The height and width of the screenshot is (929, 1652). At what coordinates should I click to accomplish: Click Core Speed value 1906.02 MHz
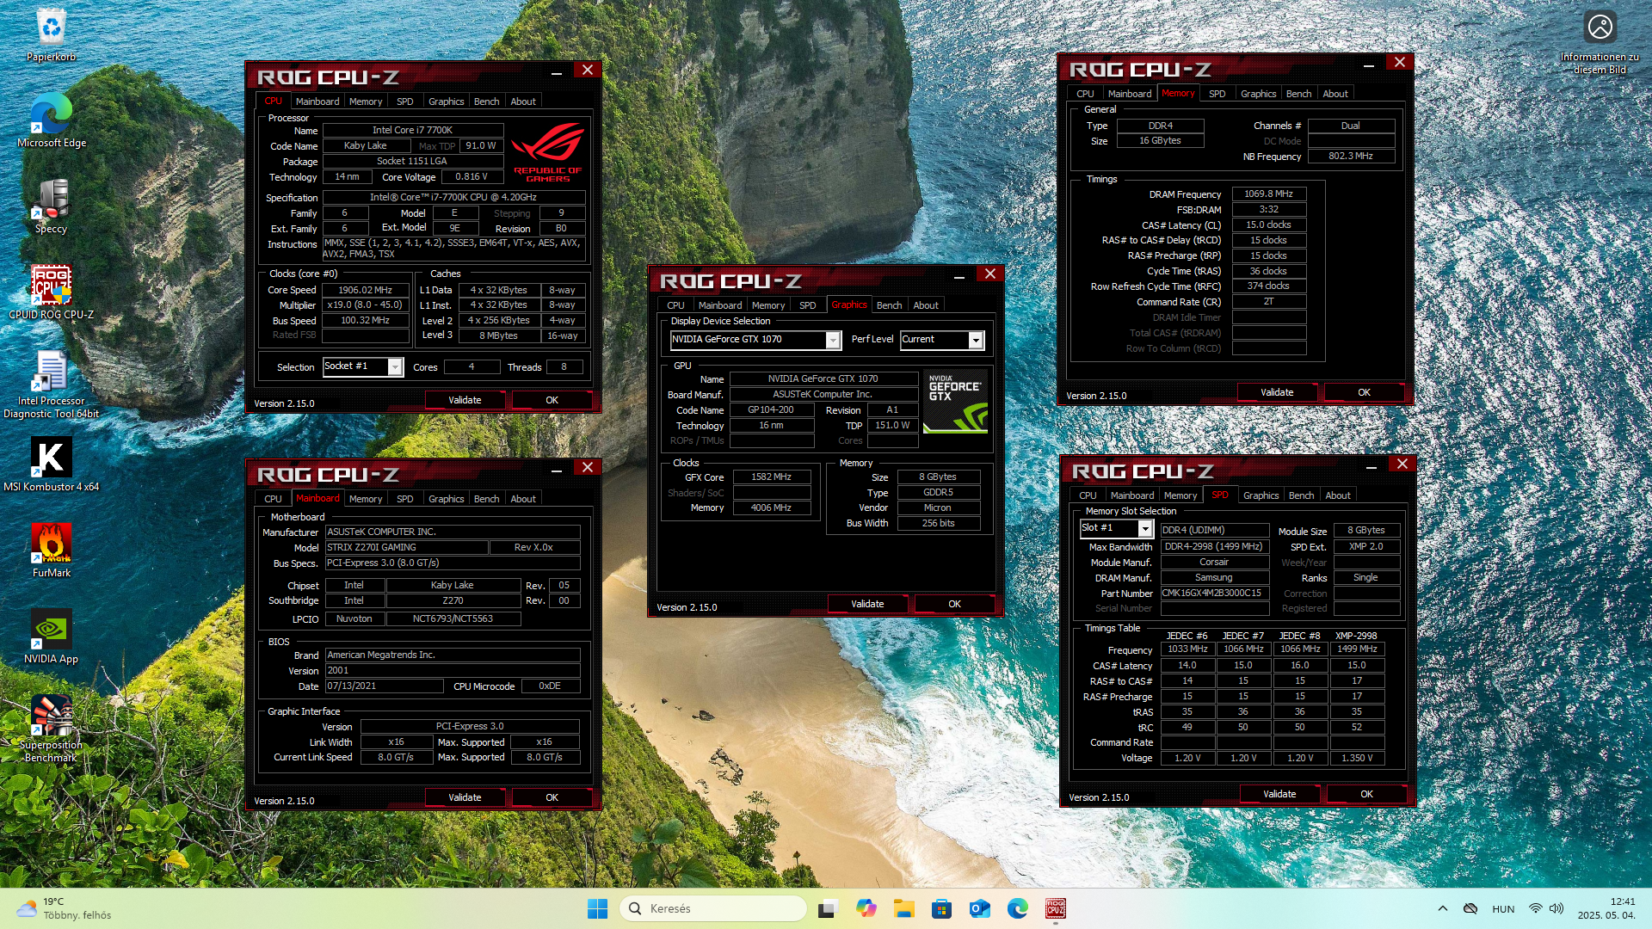pyautogui.click(x=365, y=290)
